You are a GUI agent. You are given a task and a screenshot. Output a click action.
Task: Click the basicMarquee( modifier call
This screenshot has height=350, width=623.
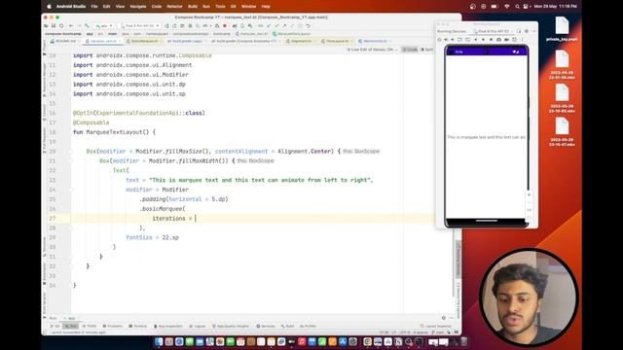click(163, 209)
